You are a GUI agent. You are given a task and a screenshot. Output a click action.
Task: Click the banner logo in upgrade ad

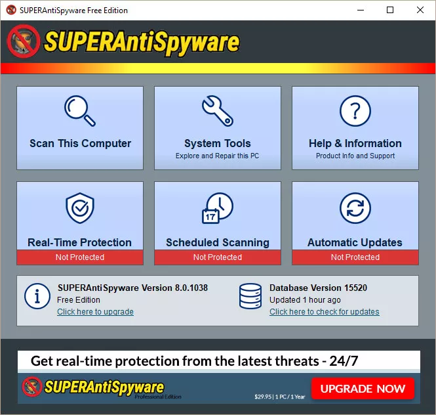31,387
